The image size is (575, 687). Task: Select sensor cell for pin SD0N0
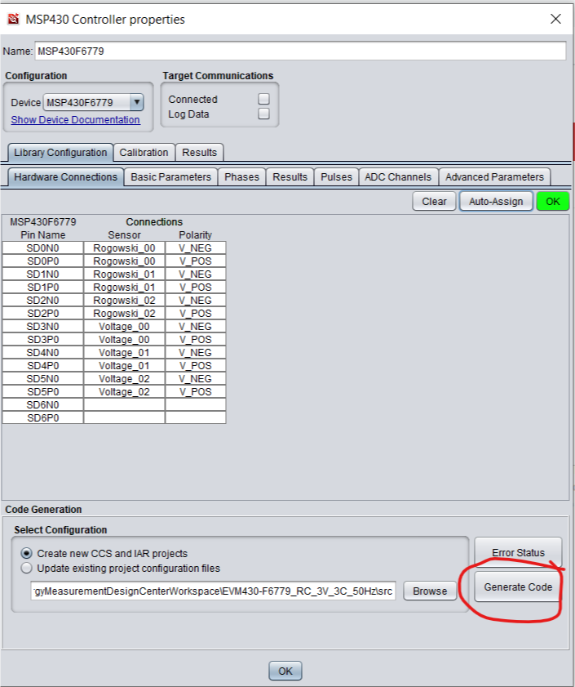(x=124, y=248)
